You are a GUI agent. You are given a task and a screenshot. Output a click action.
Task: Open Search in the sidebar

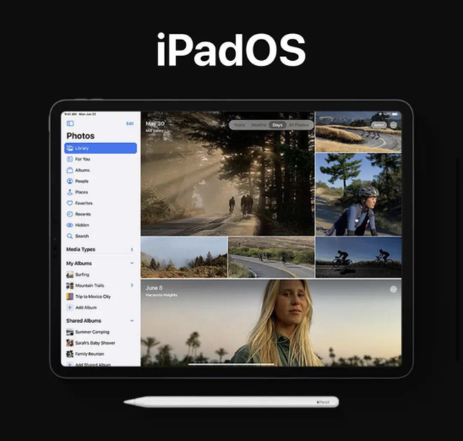pyautogui.click(x=100, y=236)
